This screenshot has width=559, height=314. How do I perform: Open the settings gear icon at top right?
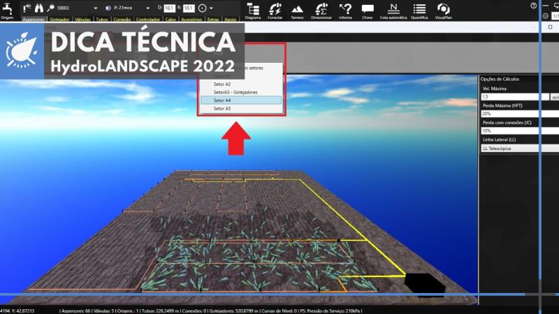click(x=545, y=15)
